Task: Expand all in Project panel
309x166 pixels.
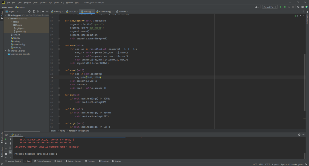Action: tap(33, 11)
